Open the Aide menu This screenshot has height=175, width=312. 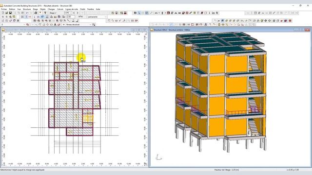(x=98, y=9)
